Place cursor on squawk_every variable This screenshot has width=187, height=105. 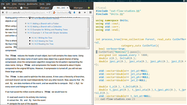(x=127, y=55)
